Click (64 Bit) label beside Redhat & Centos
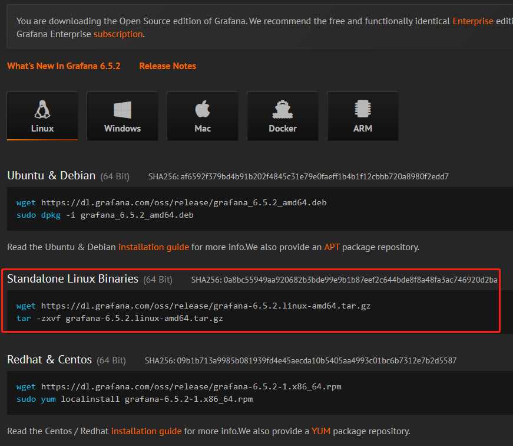Screen dimensions: 513x446 tap(111, 361)
